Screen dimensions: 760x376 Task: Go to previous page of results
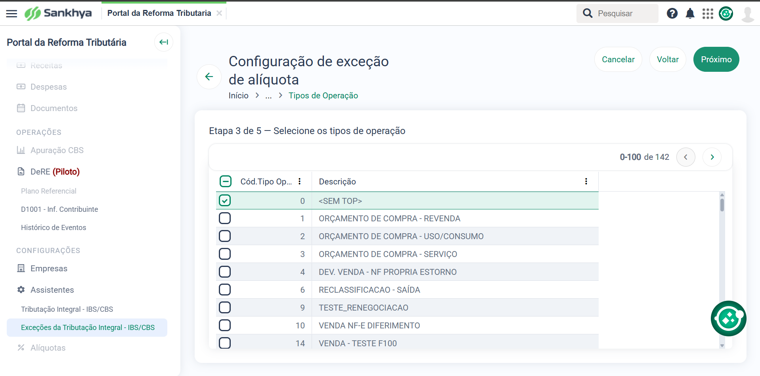(x=685, y=157)
